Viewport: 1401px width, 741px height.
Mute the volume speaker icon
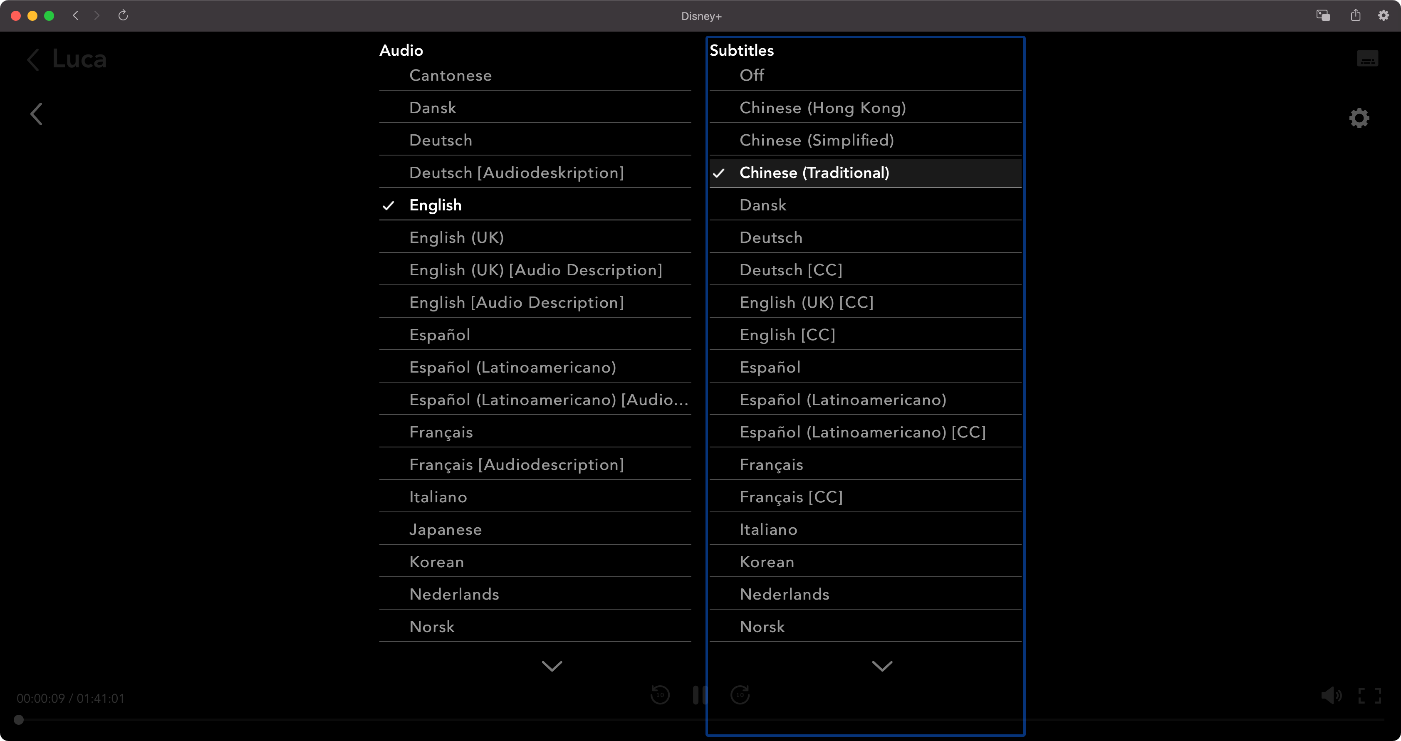pos(1331,695)
